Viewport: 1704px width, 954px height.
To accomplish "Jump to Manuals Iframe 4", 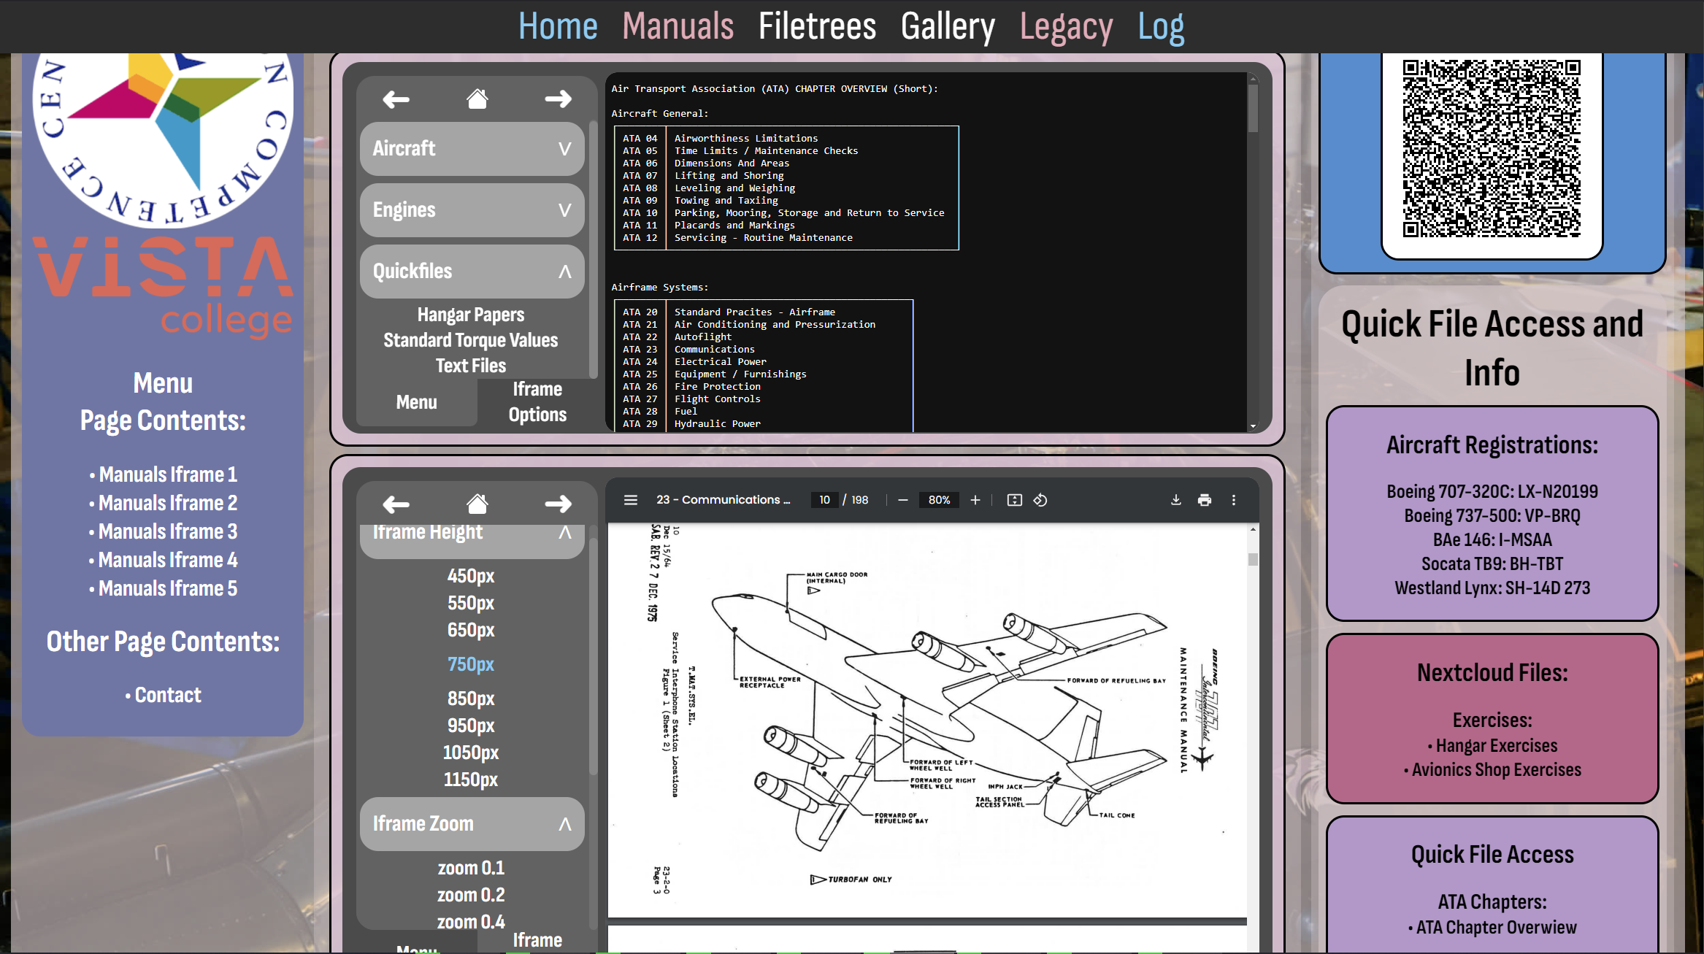I will click(168, 560).
